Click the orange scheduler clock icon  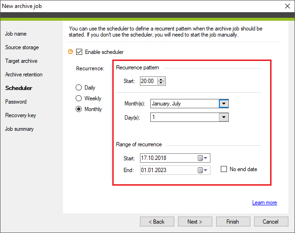point(70,52)
